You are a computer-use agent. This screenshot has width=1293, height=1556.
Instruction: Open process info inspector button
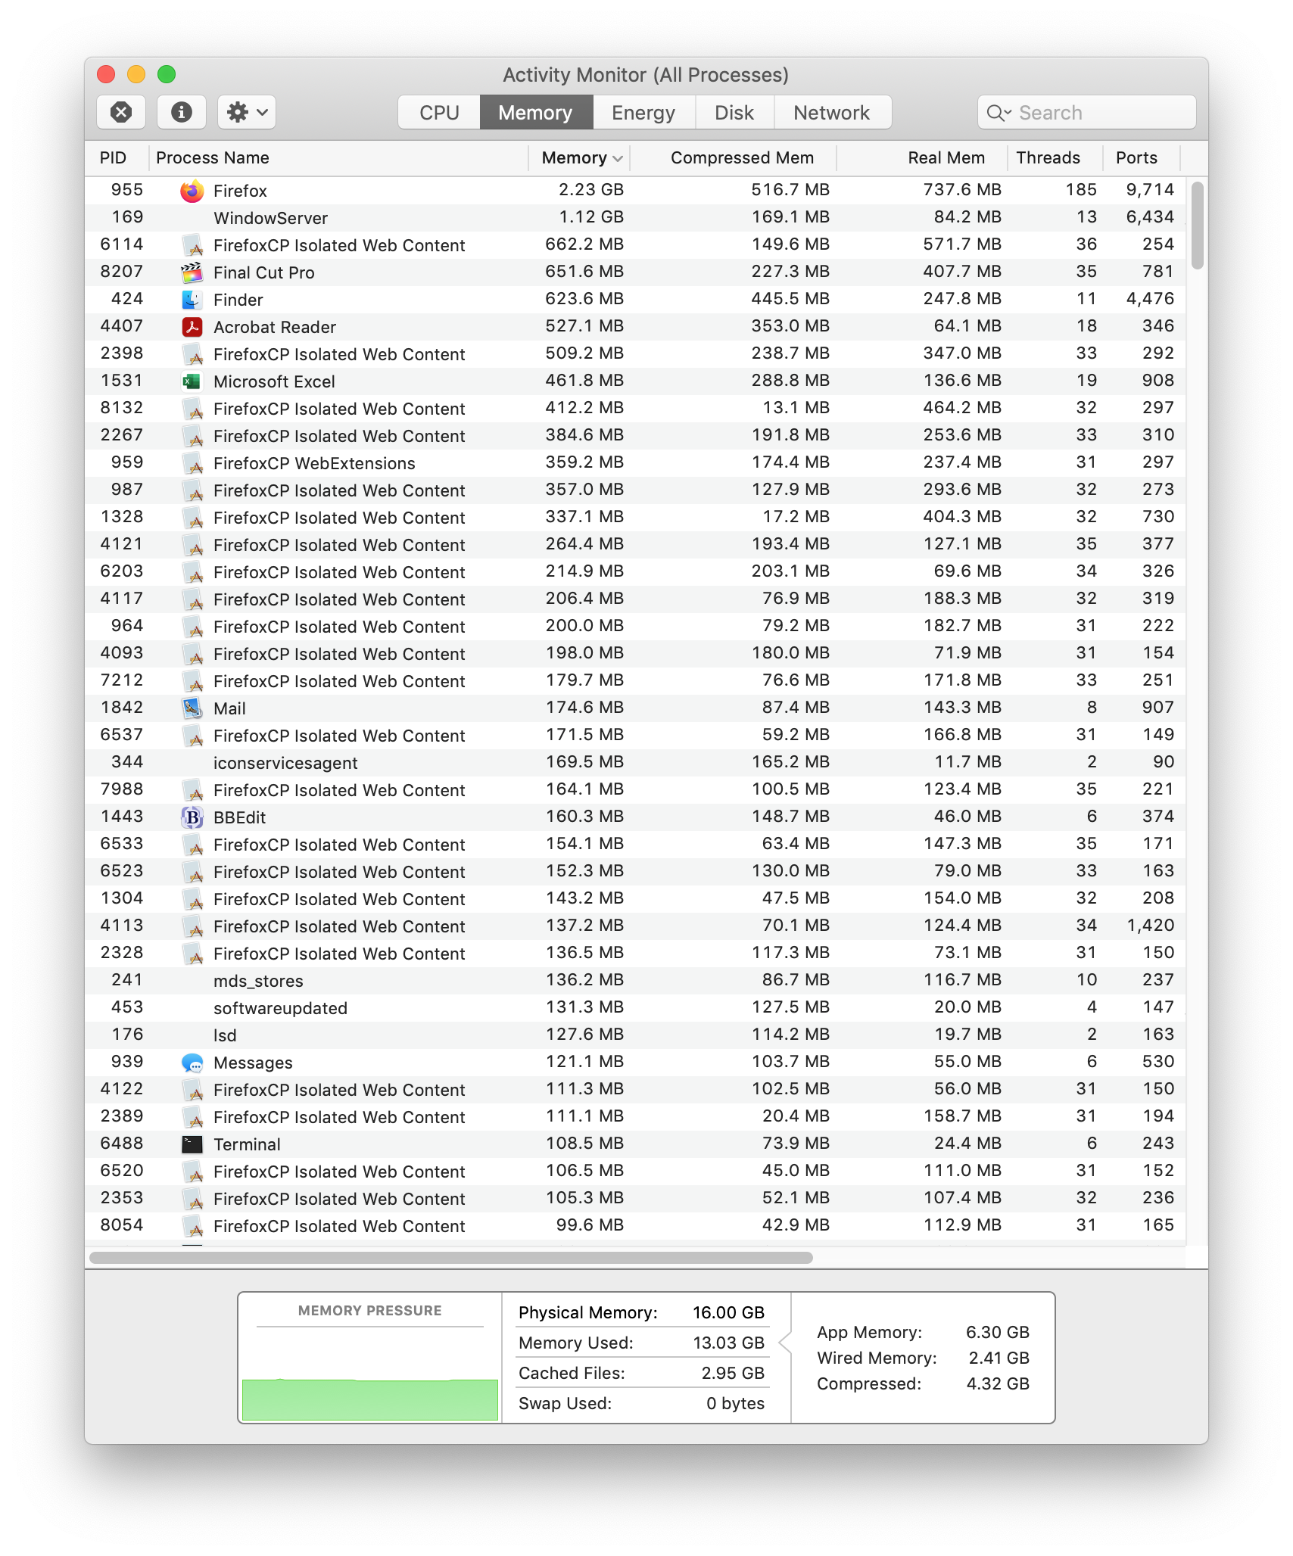tap(181, 112)
